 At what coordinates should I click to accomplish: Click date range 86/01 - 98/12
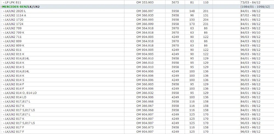[x=250, y=106]
